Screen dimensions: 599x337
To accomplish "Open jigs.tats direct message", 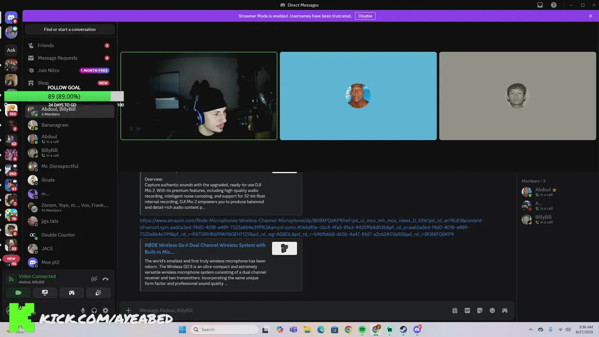I will click(x=70, y=221).
